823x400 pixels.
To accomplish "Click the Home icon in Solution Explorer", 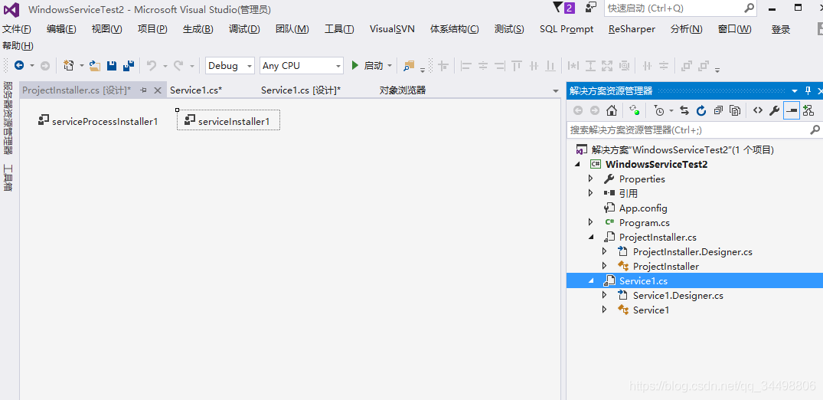I will 612,110.
